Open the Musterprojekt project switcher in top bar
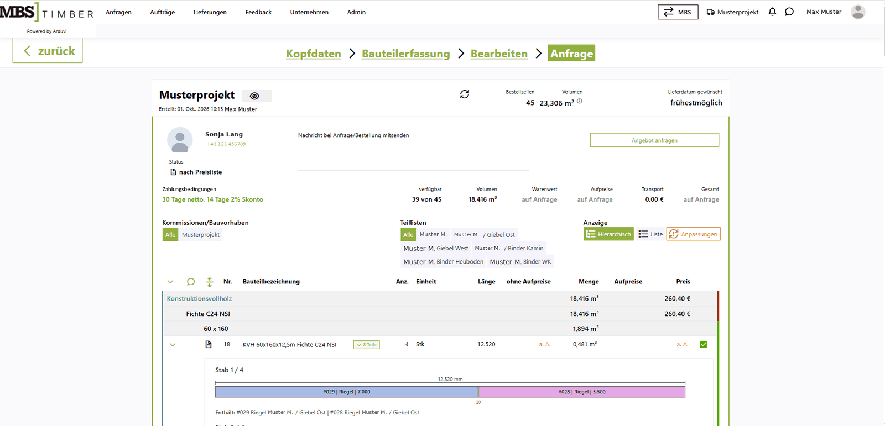Viewport: 885px width, 426px height. pos(732,12)
